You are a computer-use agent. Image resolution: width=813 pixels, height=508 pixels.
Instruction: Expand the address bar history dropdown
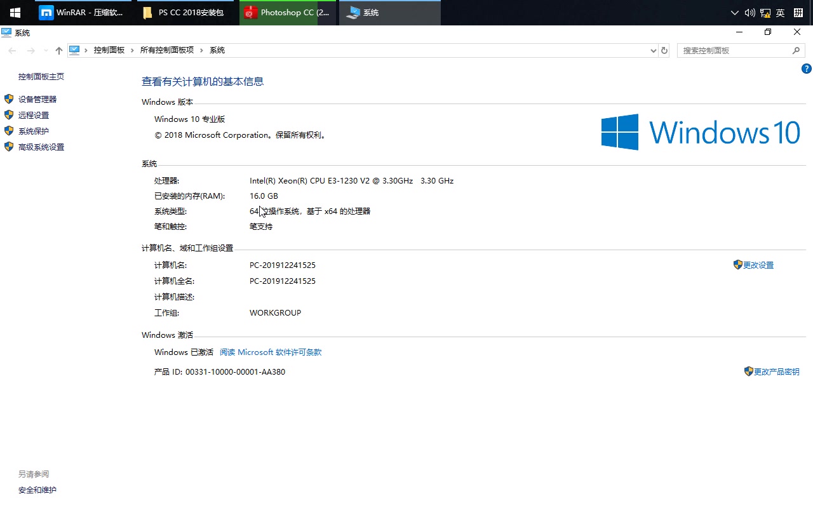pos(653,50)
